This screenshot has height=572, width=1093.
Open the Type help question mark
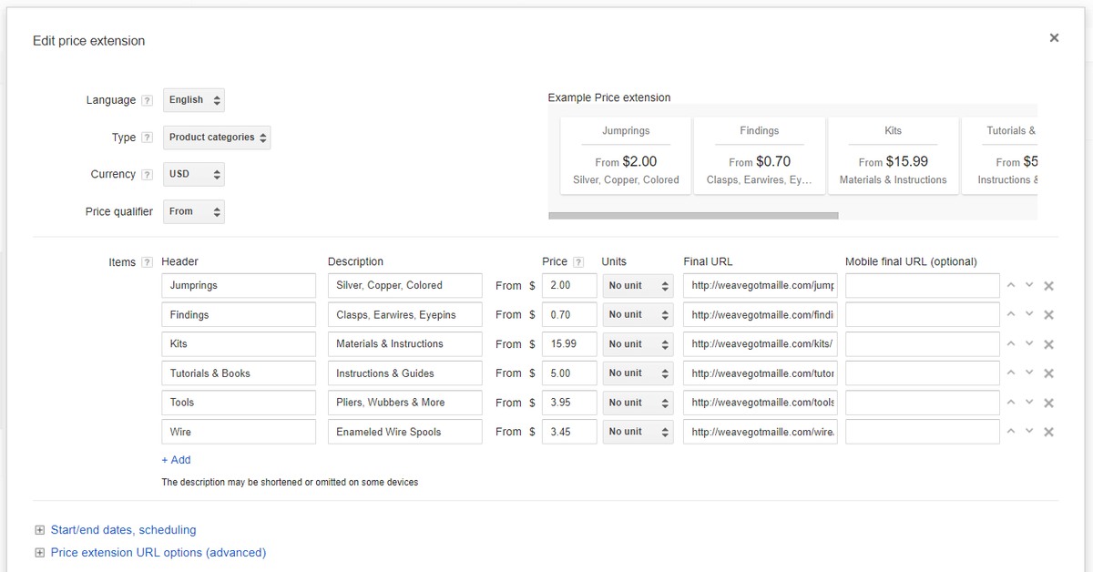pyautogui.click(x=147, y=138)
